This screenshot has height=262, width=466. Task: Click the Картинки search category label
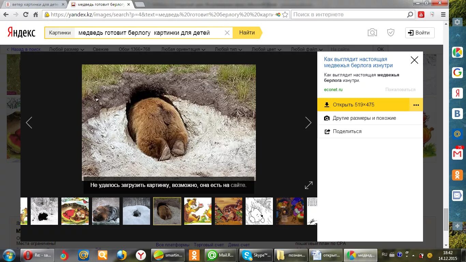click(60, 33)
